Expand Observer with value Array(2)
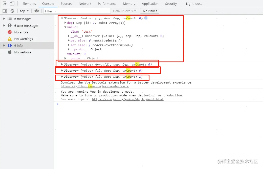 (x=62, y=65)
